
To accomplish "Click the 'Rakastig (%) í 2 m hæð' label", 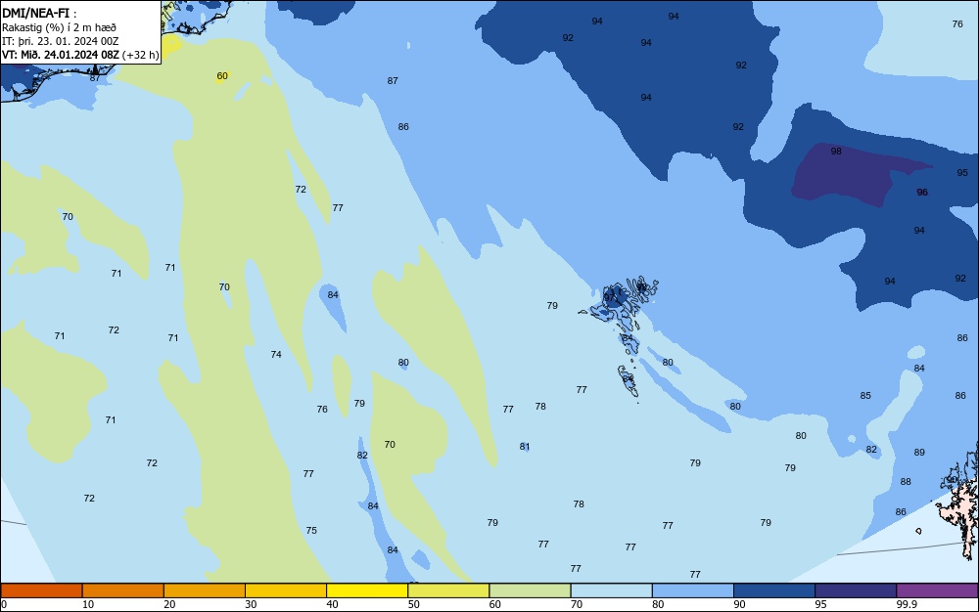I will click(x=59, y=27).
